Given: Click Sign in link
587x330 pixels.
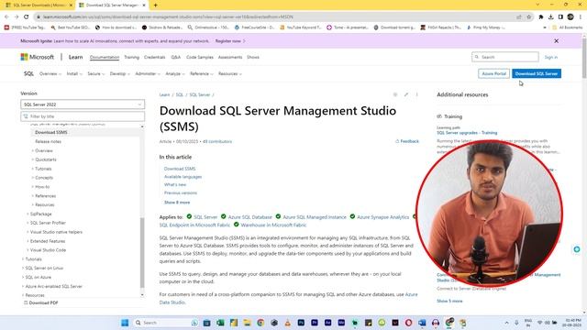Looking at the screenshot, I should [x=551, y=57].
